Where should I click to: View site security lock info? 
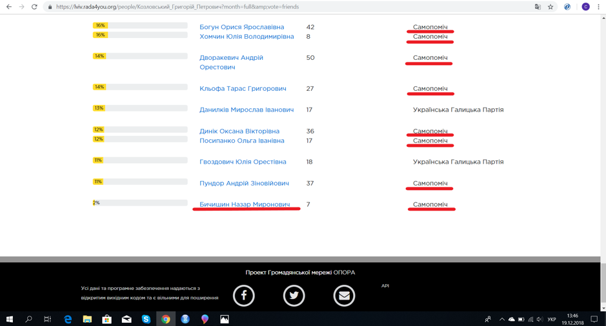50,7
